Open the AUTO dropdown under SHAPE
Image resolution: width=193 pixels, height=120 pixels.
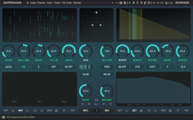pos(8,67)
